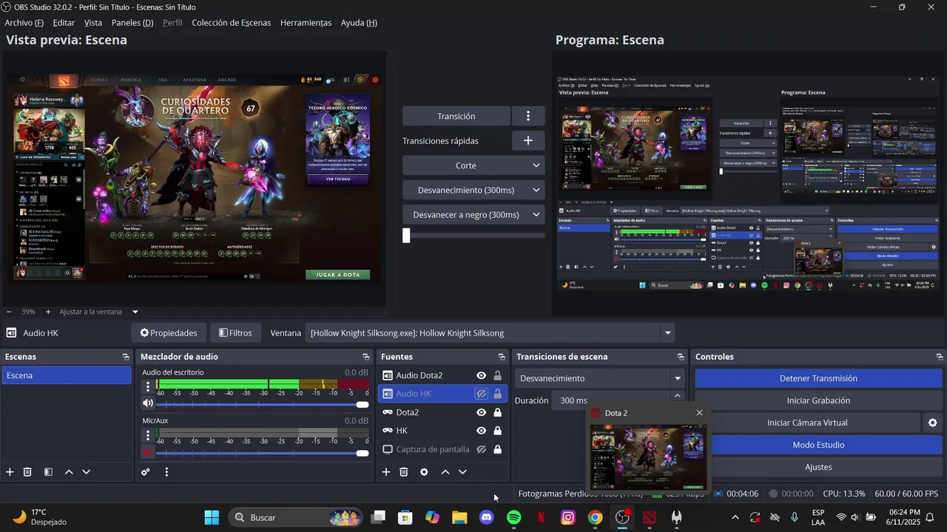Pop out the Fuentes dock
The width and height of the screenshot is (947, 532).
502,357
